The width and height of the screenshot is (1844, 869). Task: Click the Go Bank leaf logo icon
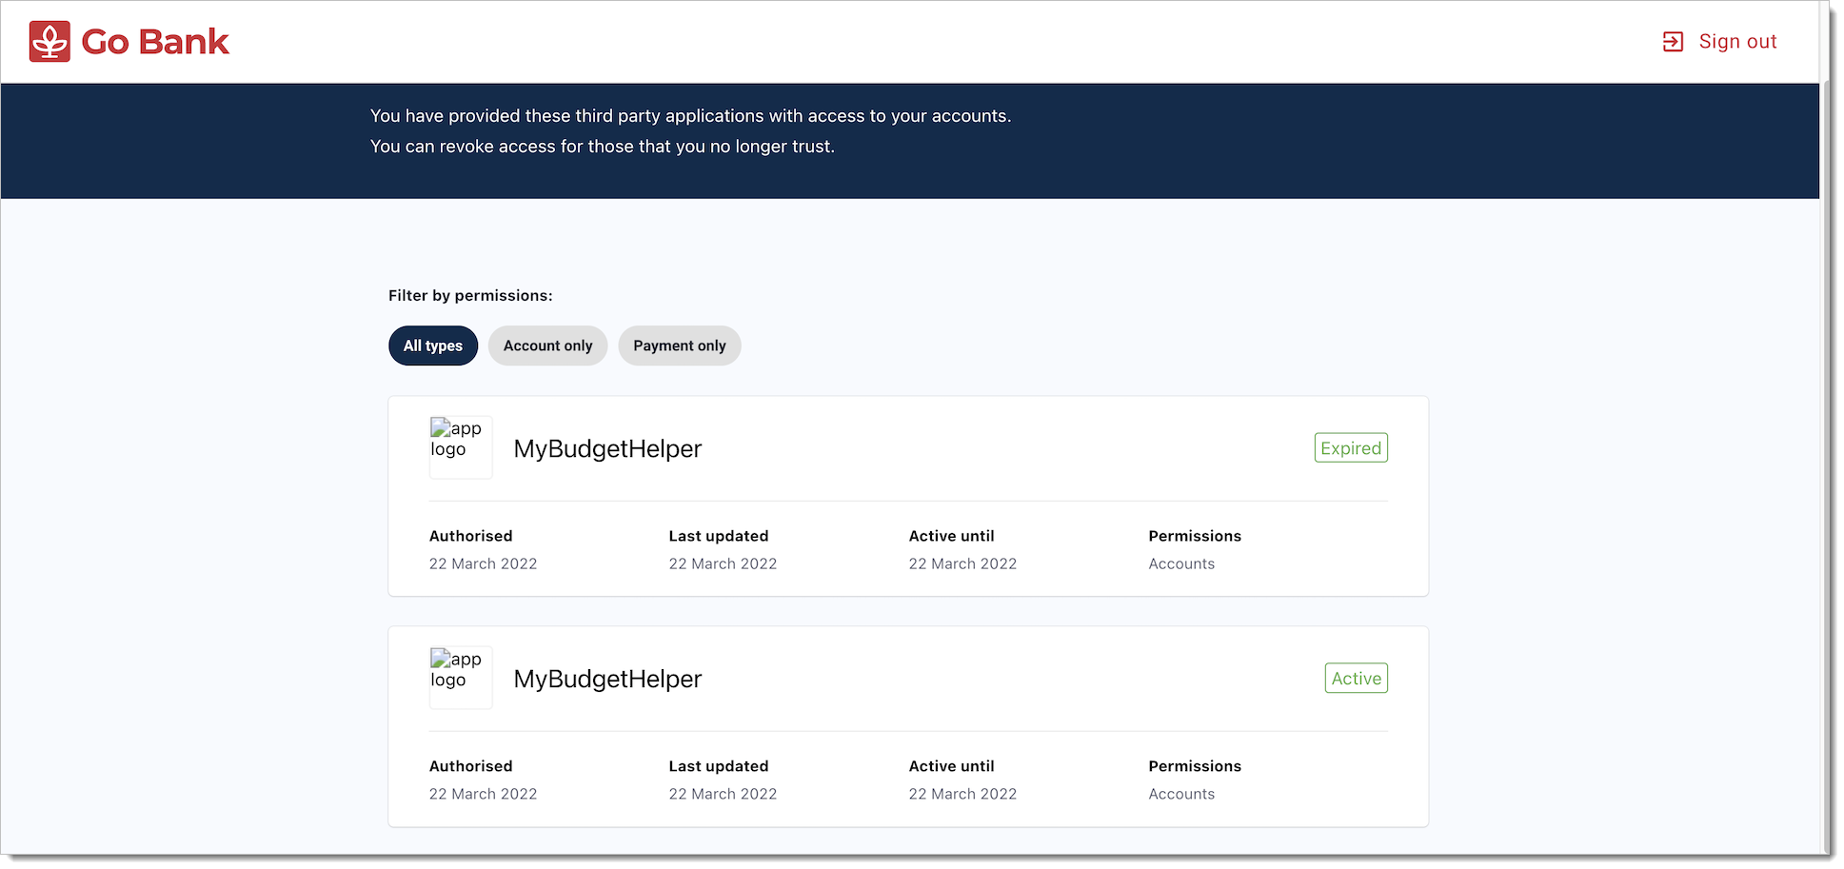[x=50, y=42]
